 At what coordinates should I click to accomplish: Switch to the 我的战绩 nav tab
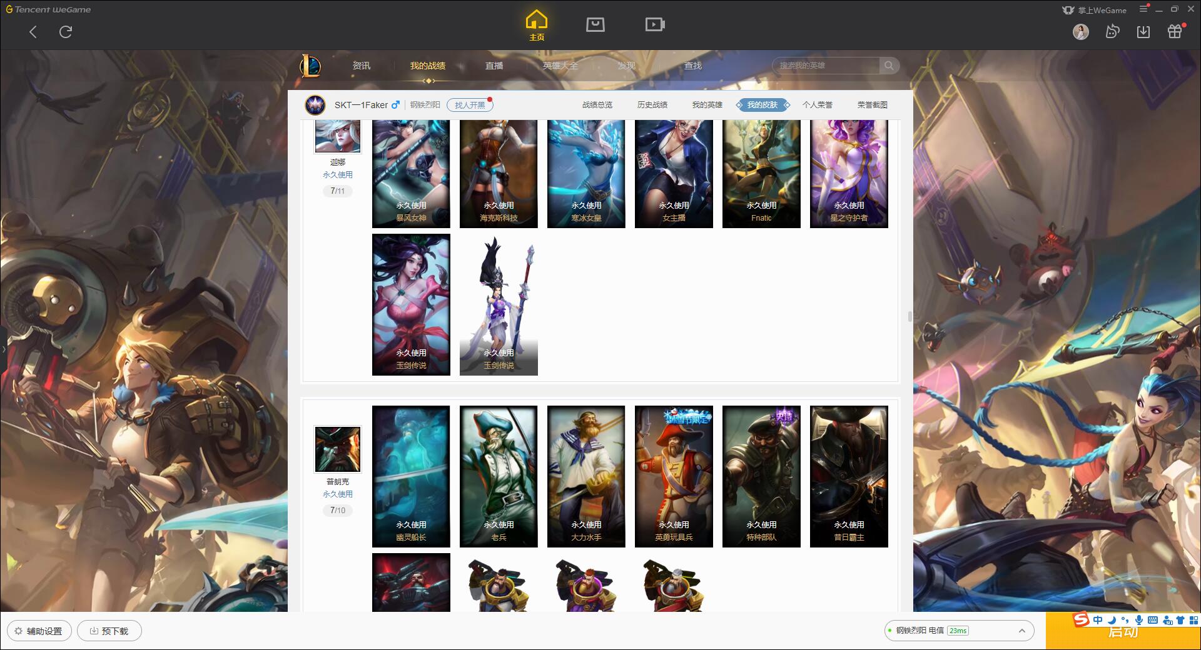pyautogui.click(x=428, y=66)
